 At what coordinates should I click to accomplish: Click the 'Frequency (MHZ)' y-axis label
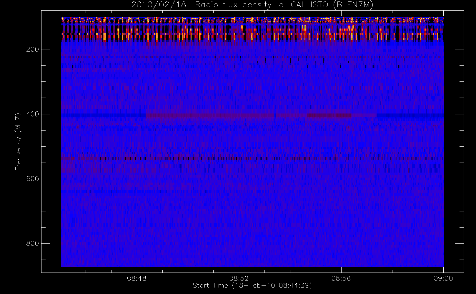point(18,142)
